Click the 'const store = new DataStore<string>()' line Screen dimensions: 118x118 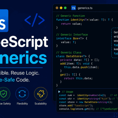86,102
